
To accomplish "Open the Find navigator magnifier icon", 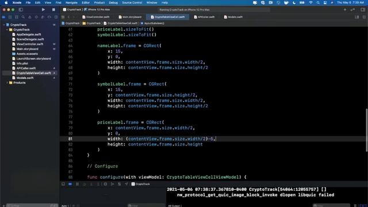I will tap(23, 17).
